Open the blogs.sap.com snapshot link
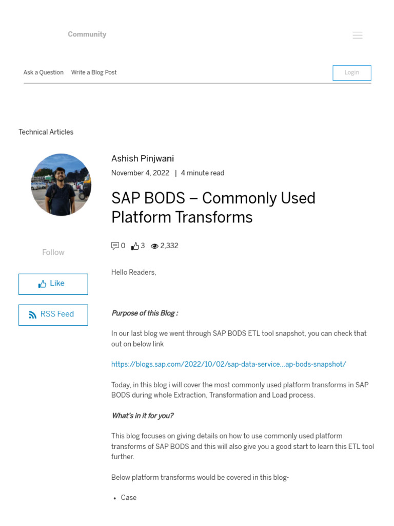This screenshot has height=526, width=394. (229, 364)
